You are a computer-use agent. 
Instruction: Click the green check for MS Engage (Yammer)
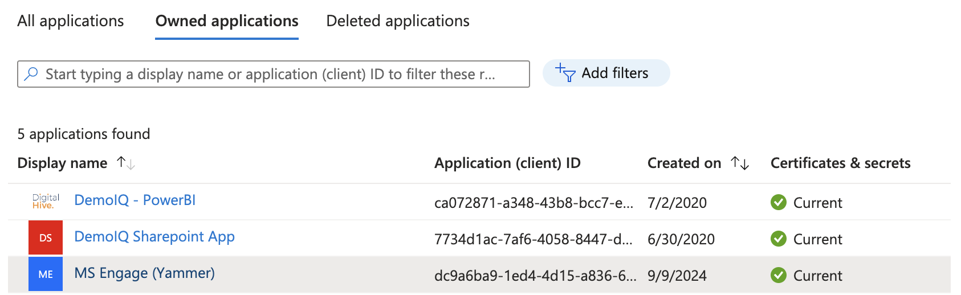tap(779, 275)
